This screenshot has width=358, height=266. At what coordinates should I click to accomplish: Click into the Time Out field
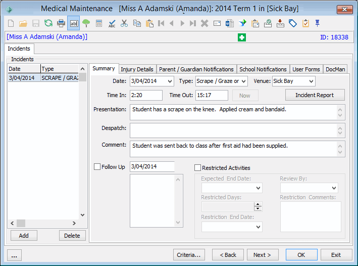[212, 95]
